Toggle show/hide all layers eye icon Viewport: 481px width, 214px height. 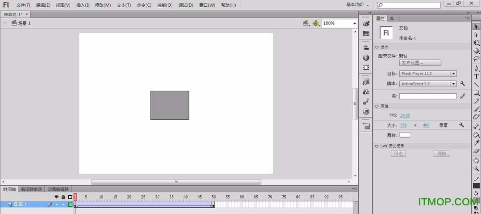click(56, 197)
